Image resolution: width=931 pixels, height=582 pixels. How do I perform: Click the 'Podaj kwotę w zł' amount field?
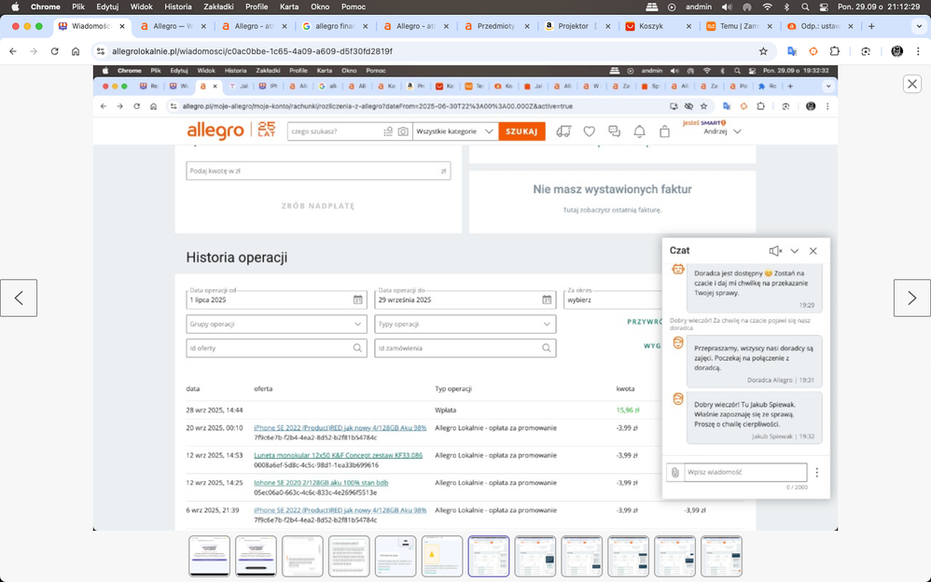[318, 171]
